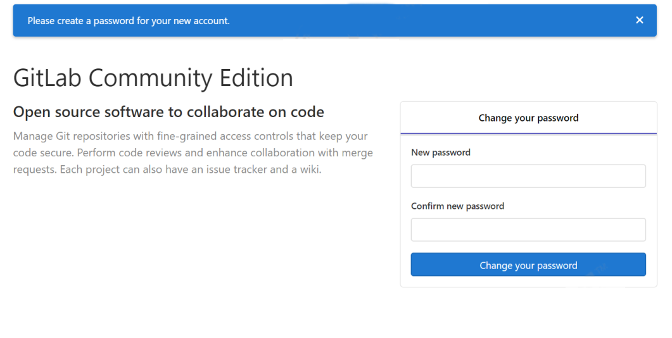
Task: Click the 'Manage Git repositories' description paragraph
Action: [x=193, y=153]
